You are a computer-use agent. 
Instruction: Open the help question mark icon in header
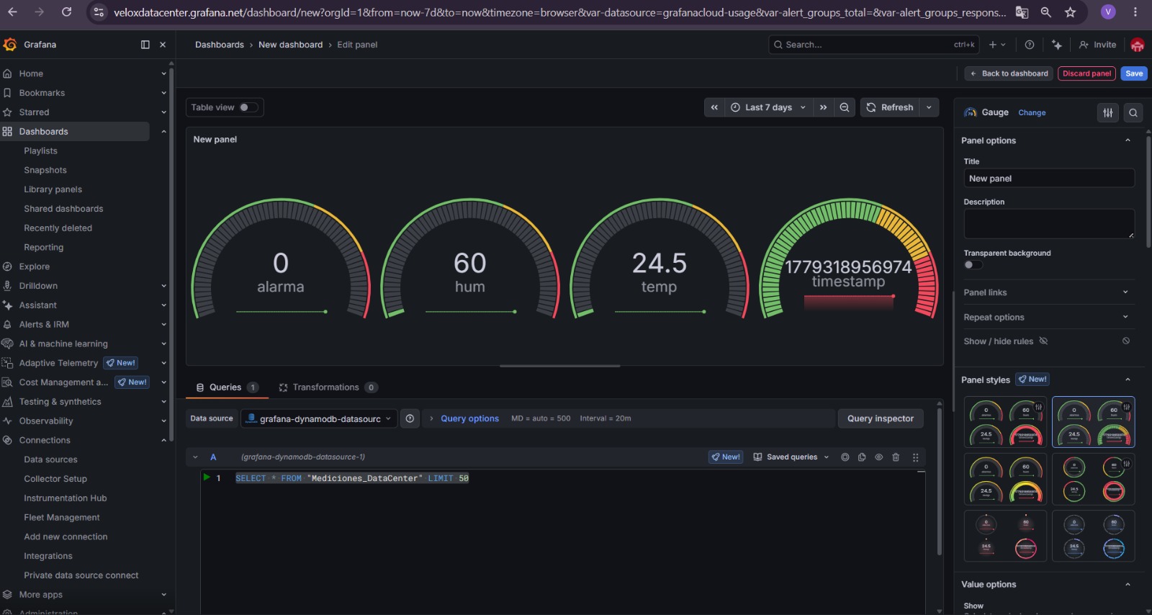1030,45
